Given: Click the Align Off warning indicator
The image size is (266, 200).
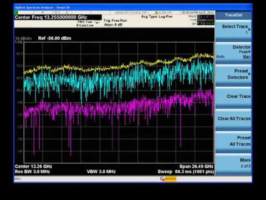Looking at the screenshot, I should [163, 13].
